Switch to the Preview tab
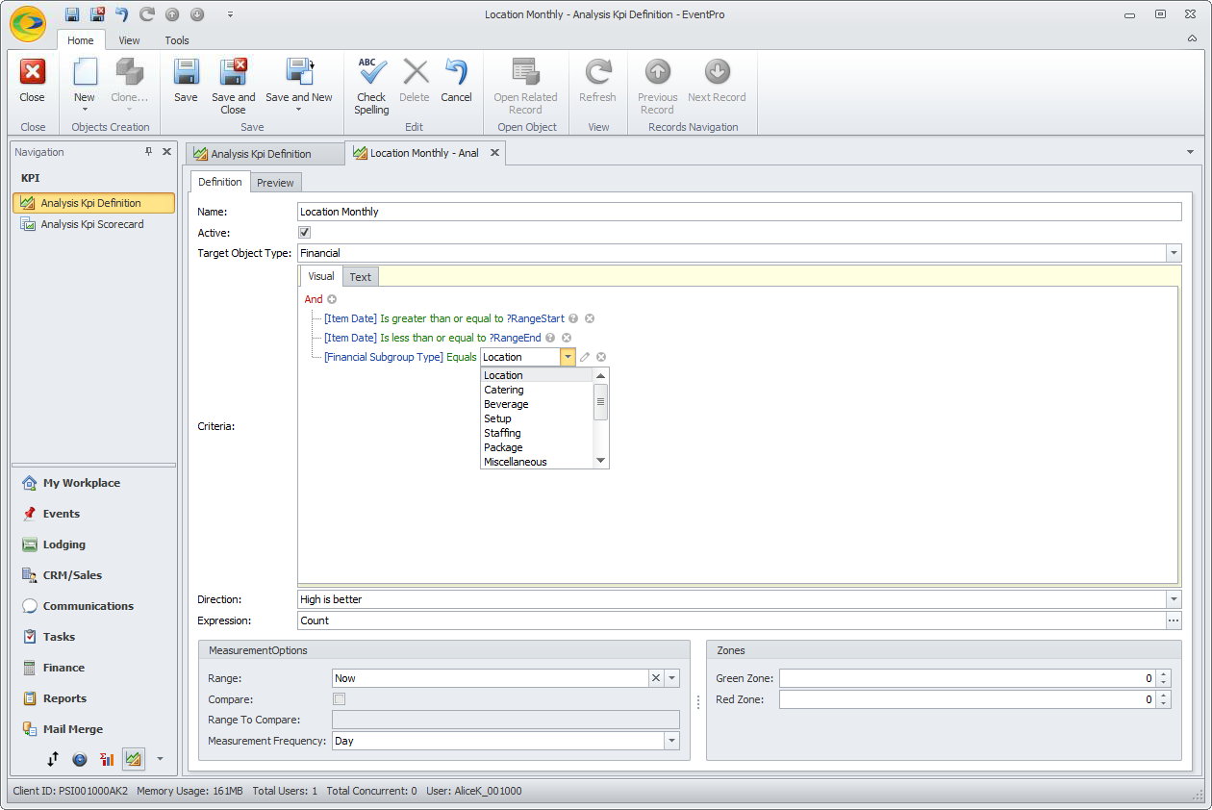 (x=275, y=183)
